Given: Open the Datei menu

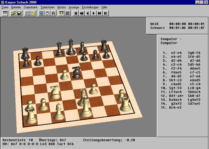Looking at the screenshot, I should (x=5, y=7).
